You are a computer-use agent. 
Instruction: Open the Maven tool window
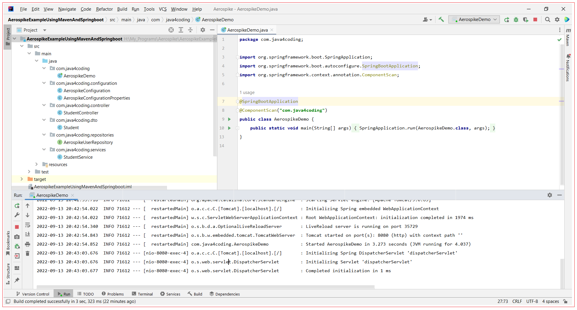coord(568,37)
